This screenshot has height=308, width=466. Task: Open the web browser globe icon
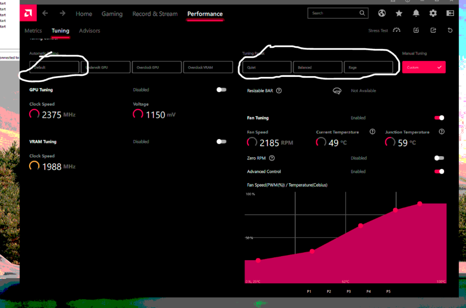click(x=382, y=13)
